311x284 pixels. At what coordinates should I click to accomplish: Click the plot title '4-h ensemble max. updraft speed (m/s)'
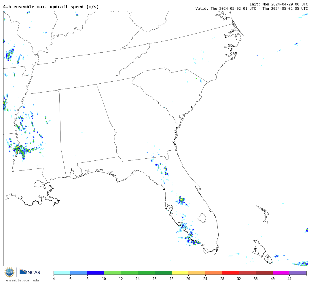[51, 7]
